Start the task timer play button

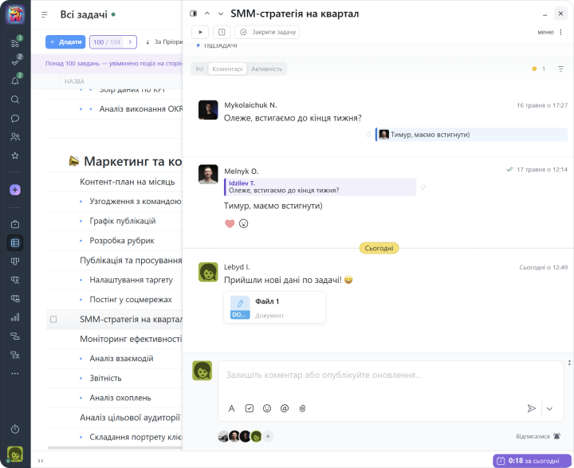[x=200, y=32]
